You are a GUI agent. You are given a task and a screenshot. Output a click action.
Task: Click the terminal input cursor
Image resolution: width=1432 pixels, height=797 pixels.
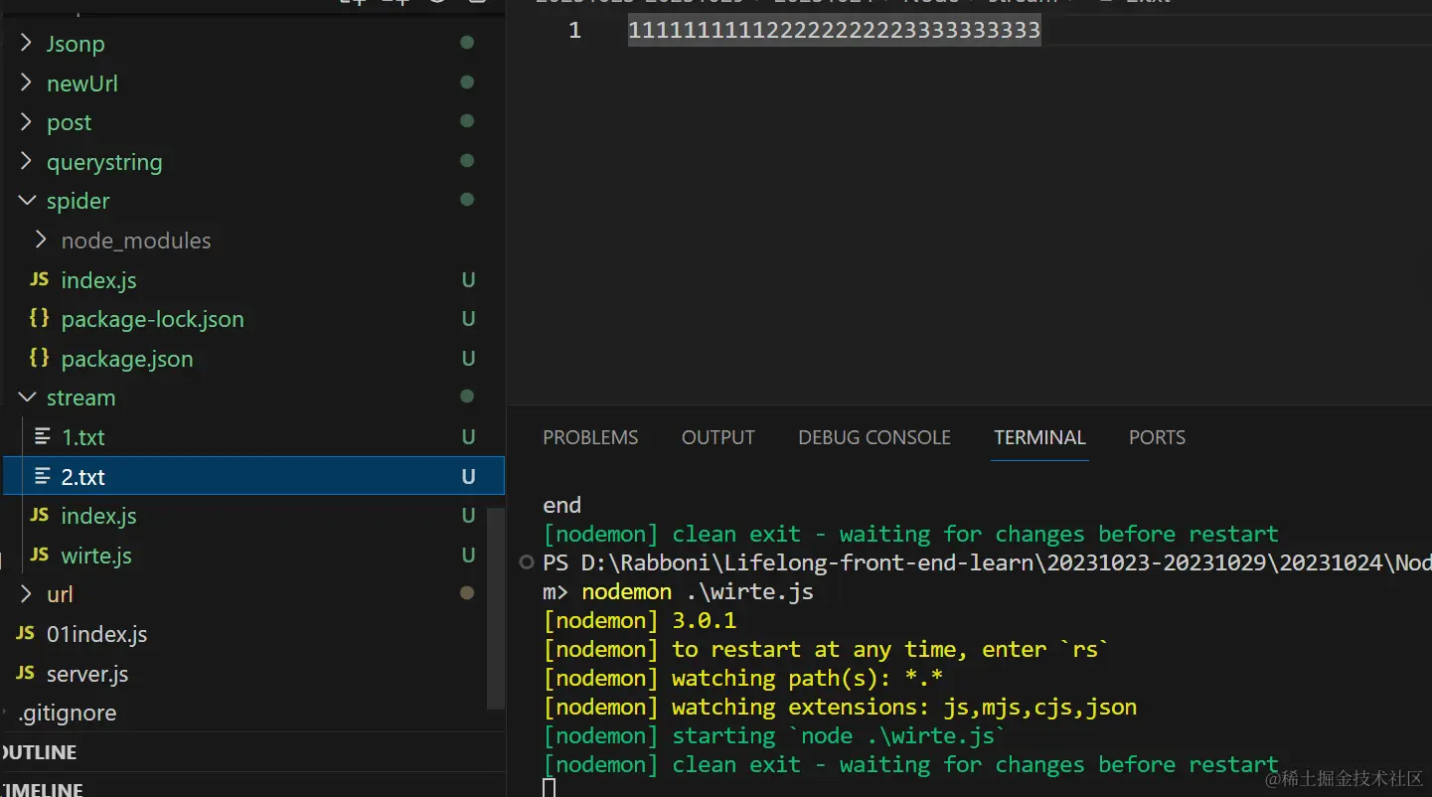(549, 788)
